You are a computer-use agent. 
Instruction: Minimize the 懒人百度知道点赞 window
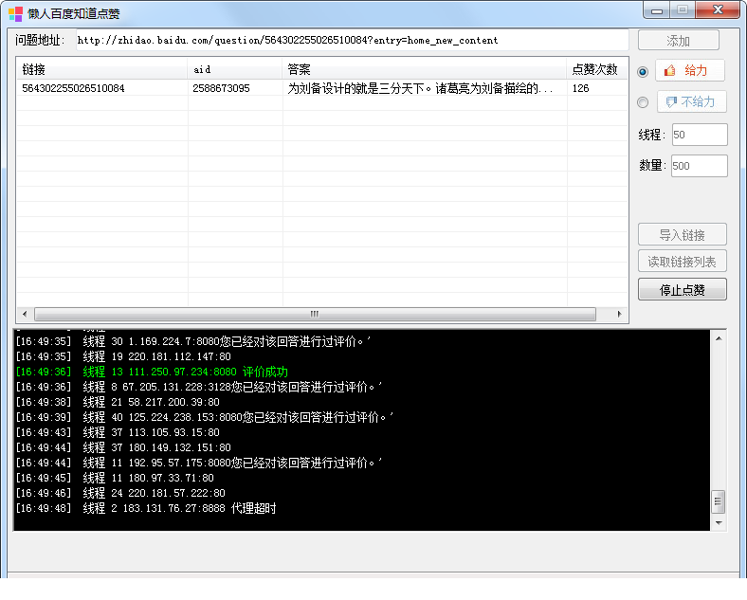[657, 10]
